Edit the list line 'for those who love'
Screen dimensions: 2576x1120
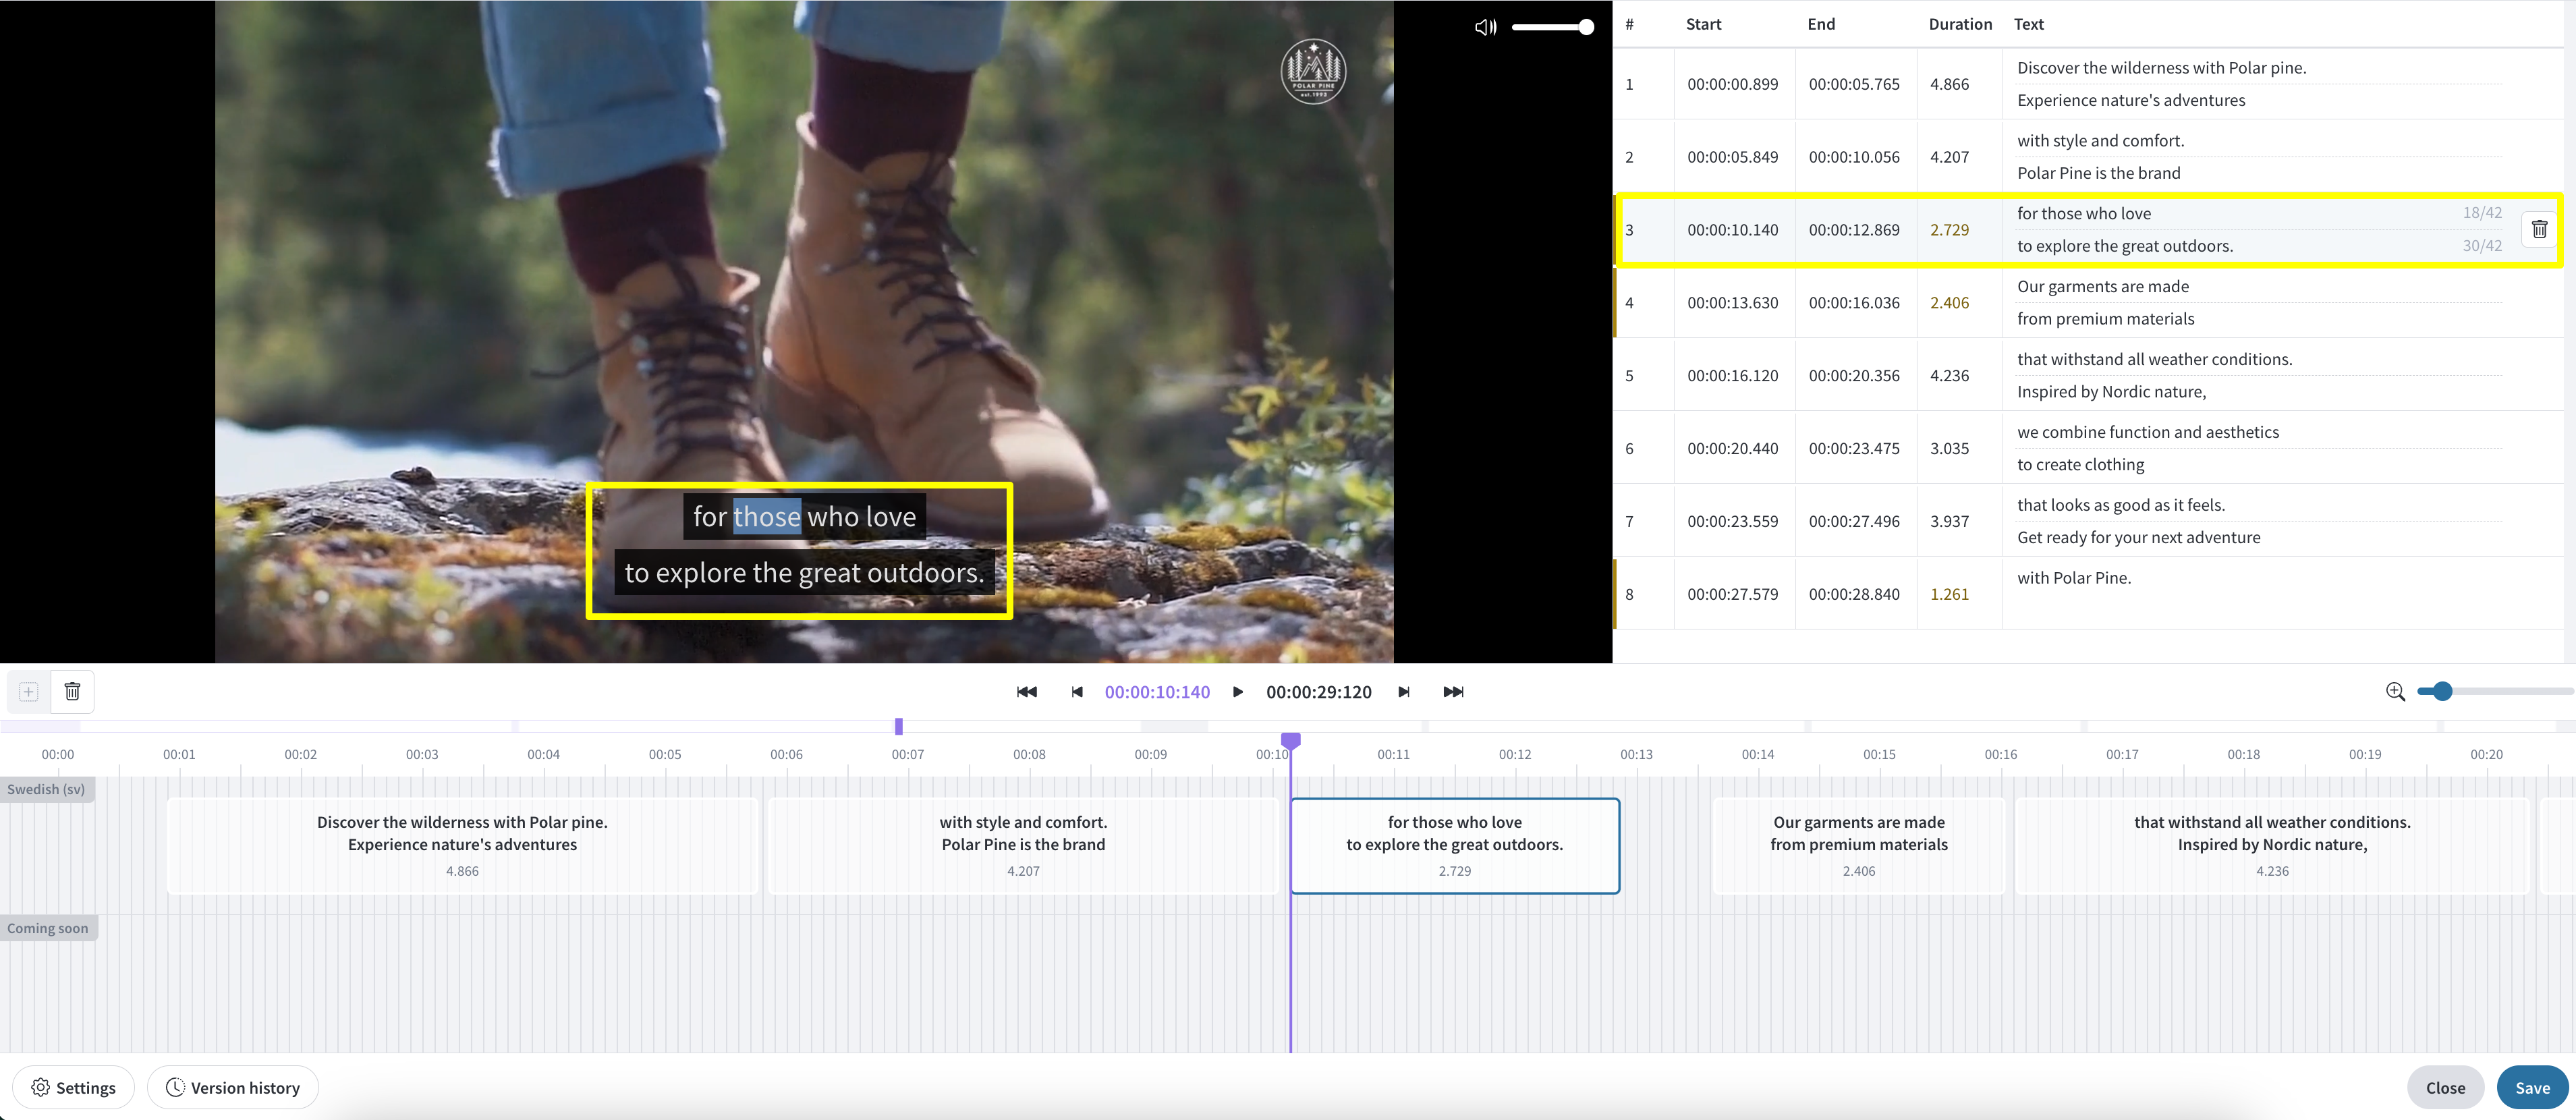coord(2084,213)
